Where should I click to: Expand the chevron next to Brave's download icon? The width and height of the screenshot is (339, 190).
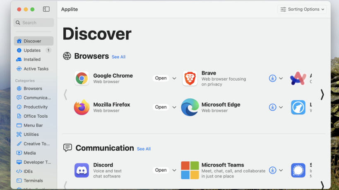[281, 78]
